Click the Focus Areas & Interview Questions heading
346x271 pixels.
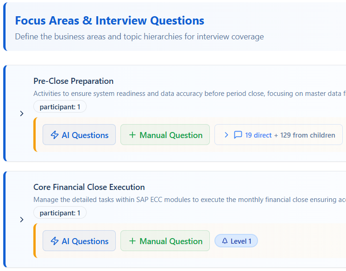pos(109,21)
